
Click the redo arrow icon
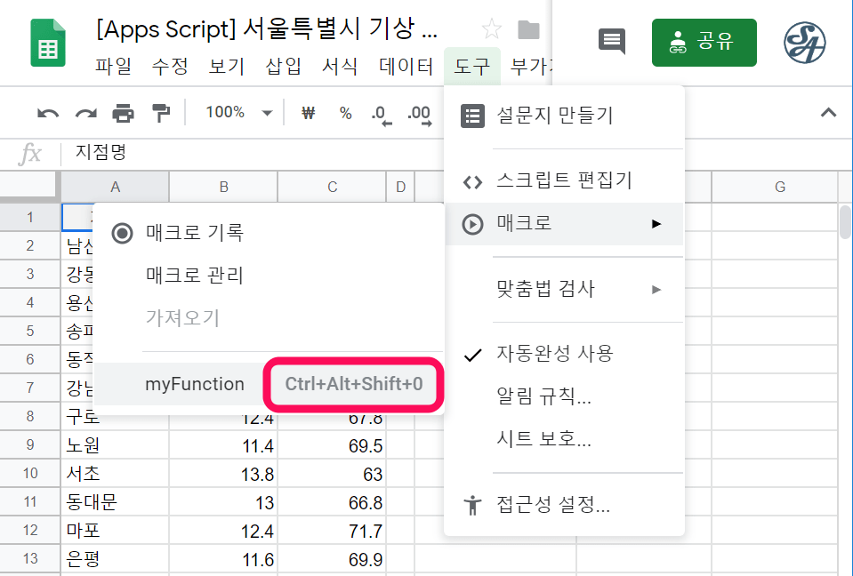click(x=85, y=113)
